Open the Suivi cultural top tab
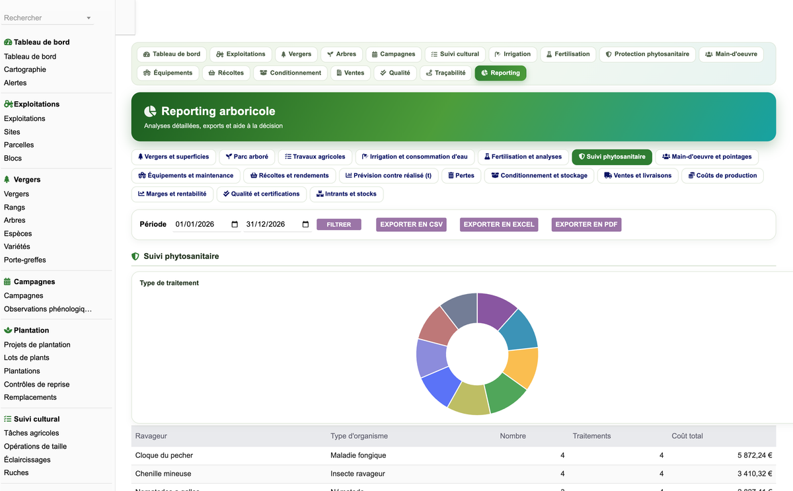Screen dimensions: 793x491 point(455,54)
